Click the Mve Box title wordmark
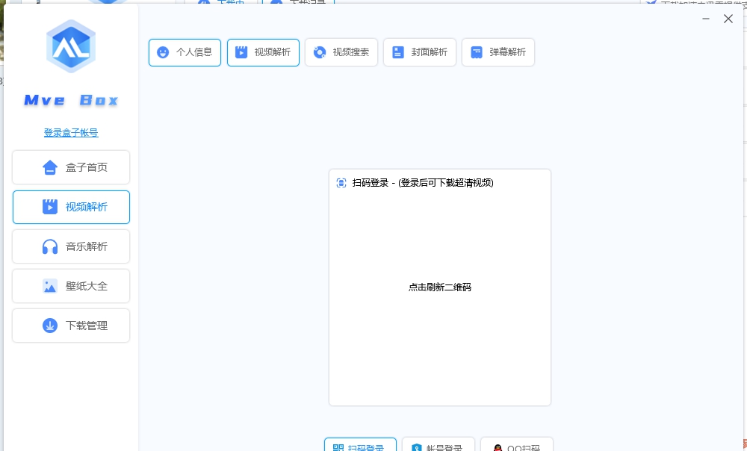747x451 pixels. click(71, 101)
